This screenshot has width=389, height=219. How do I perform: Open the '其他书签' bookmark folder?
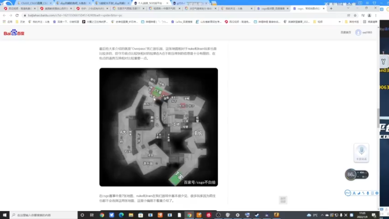point(352,22)
